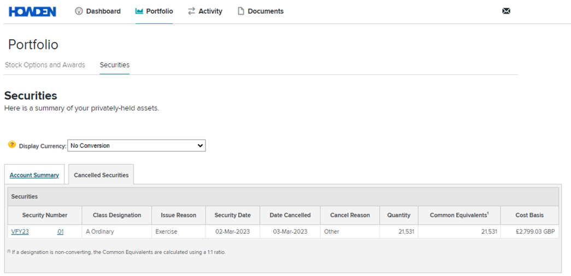Click the Security Number column header
Screen dimensions: 571x276
coord(45,215)
